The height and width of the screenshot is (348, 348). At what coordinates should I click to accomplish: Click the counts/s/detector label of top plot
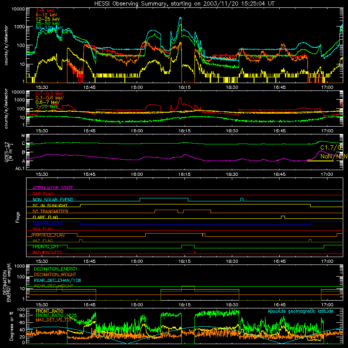click(6, 45)
